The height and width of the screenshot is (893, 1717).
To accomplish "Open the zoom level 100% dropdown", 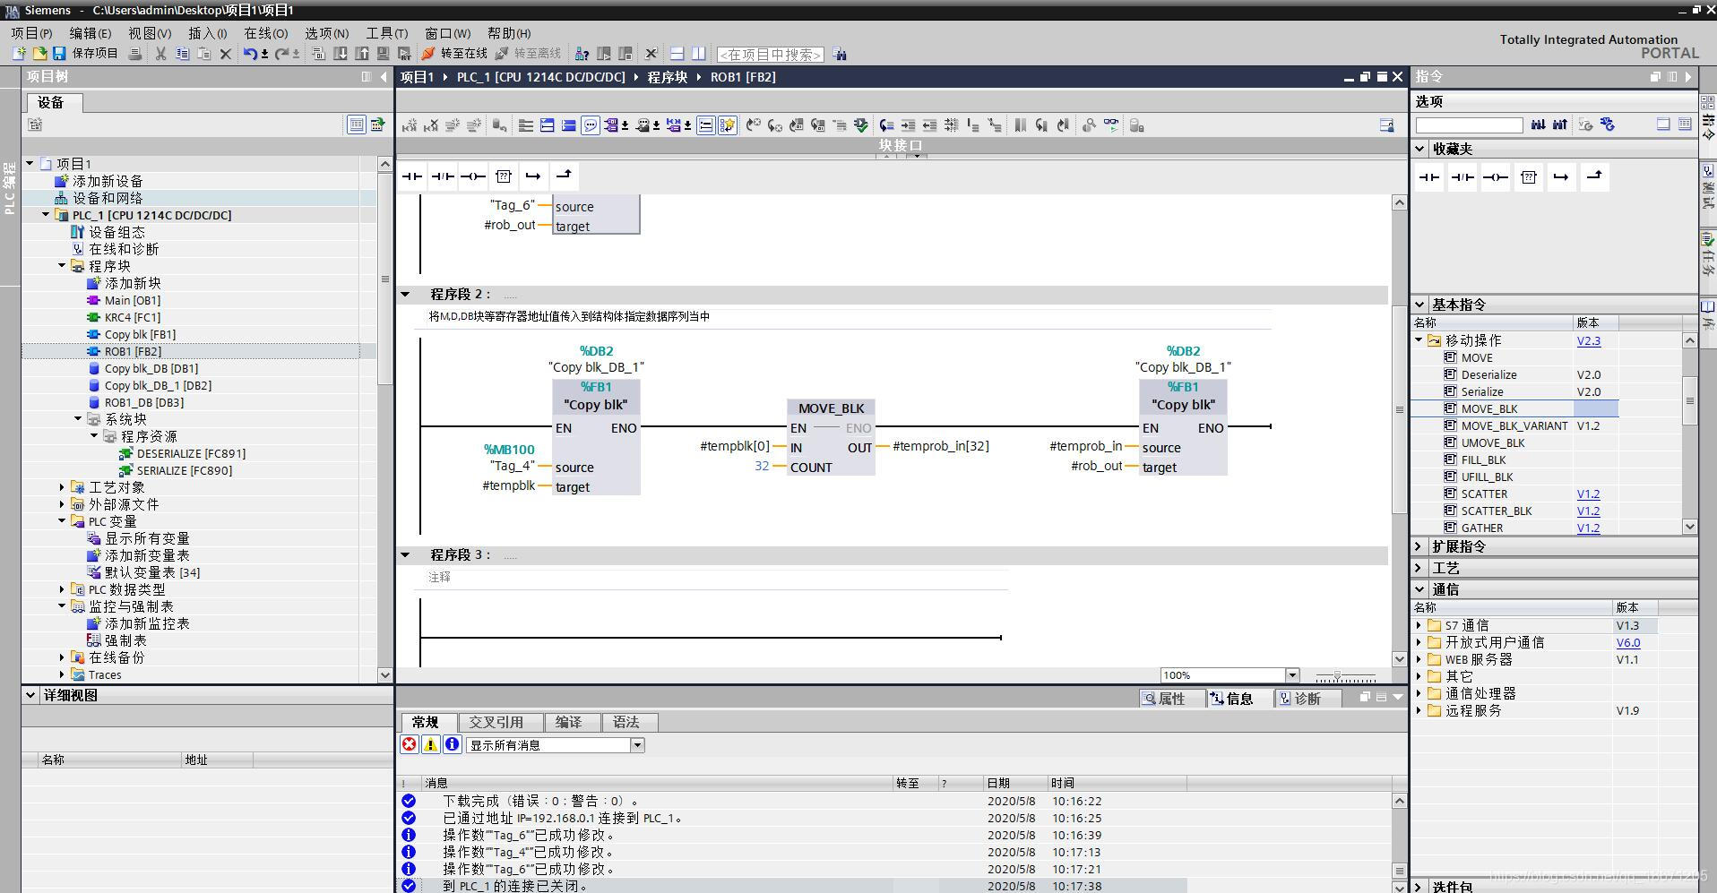I will click(x=1292, y=675).
